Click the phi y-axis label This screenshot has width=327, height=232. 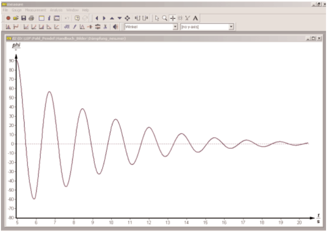16,45
